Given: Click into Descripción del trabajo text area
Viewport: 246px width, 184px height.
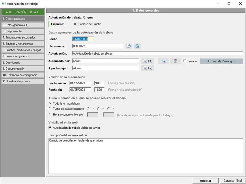Looking at the screenshot, I should [146, 156].
